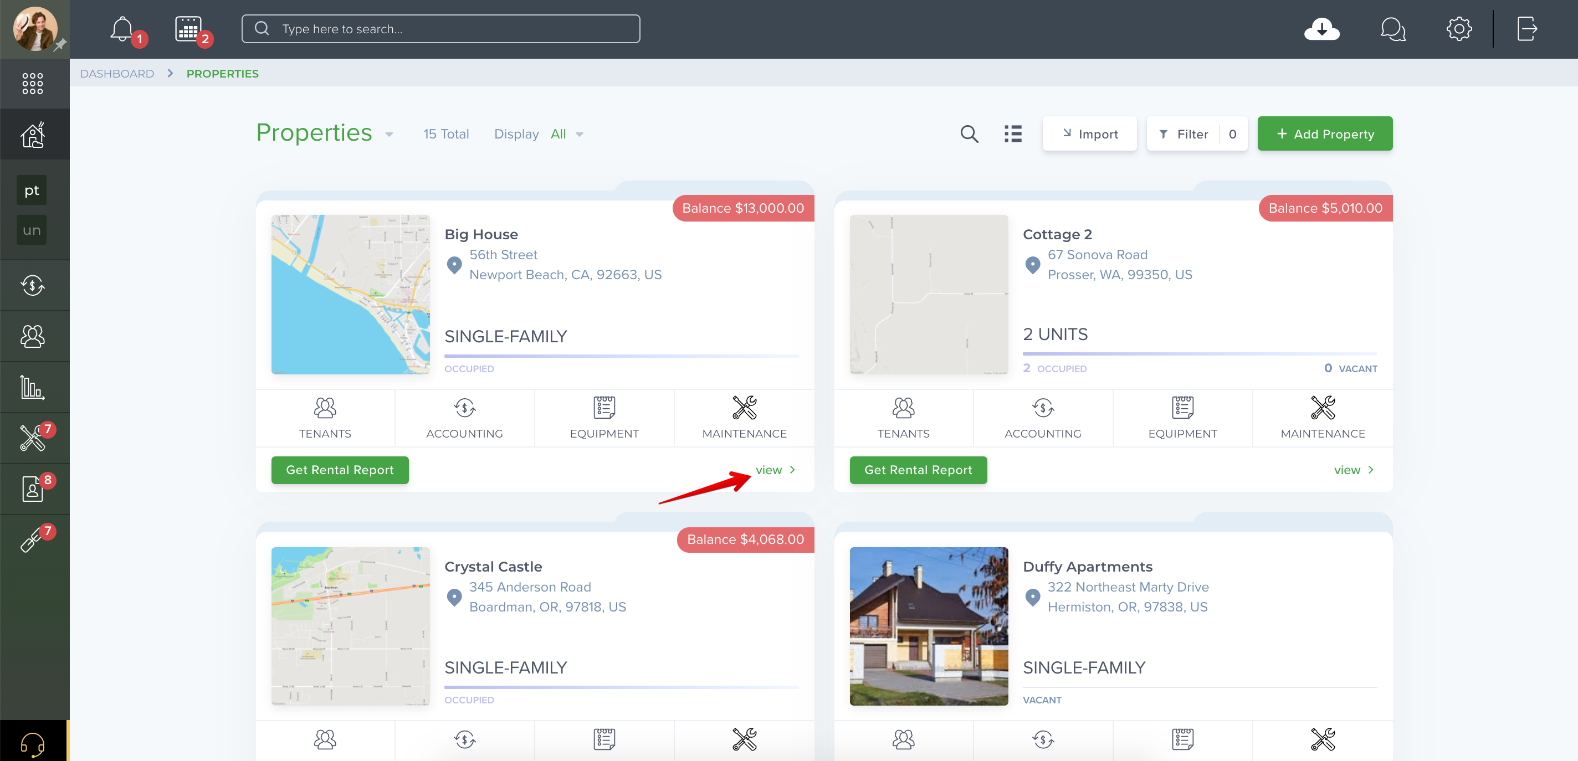Click the '0 VACANT' label on Cottage 2
Screen dimensions: 1578x761
[1350, 368]
